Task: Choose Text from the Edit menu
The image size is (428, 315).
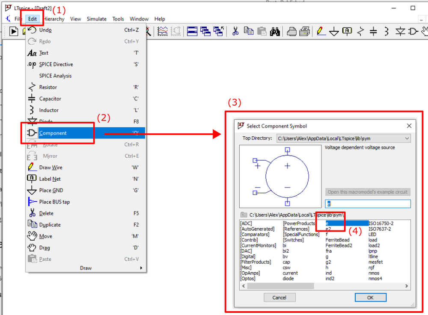Action: [x=86, y=53]
